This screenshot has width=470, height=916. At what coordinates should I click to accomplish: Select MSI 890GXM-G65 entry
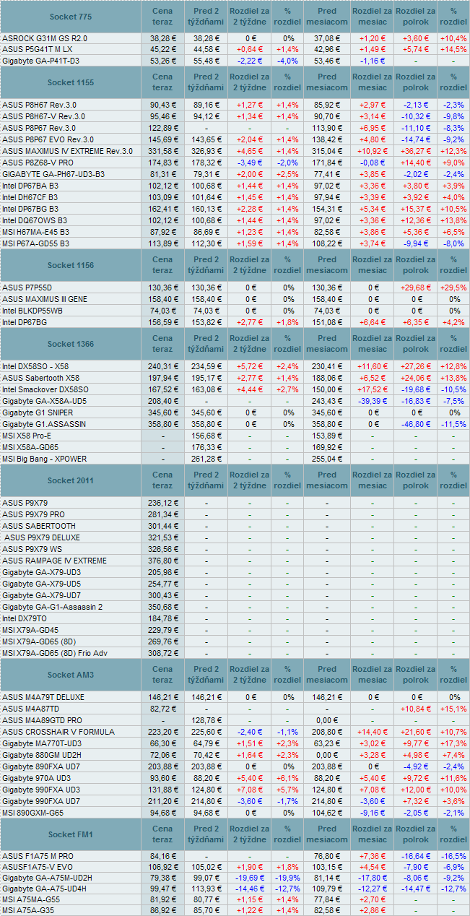(33, 813)
